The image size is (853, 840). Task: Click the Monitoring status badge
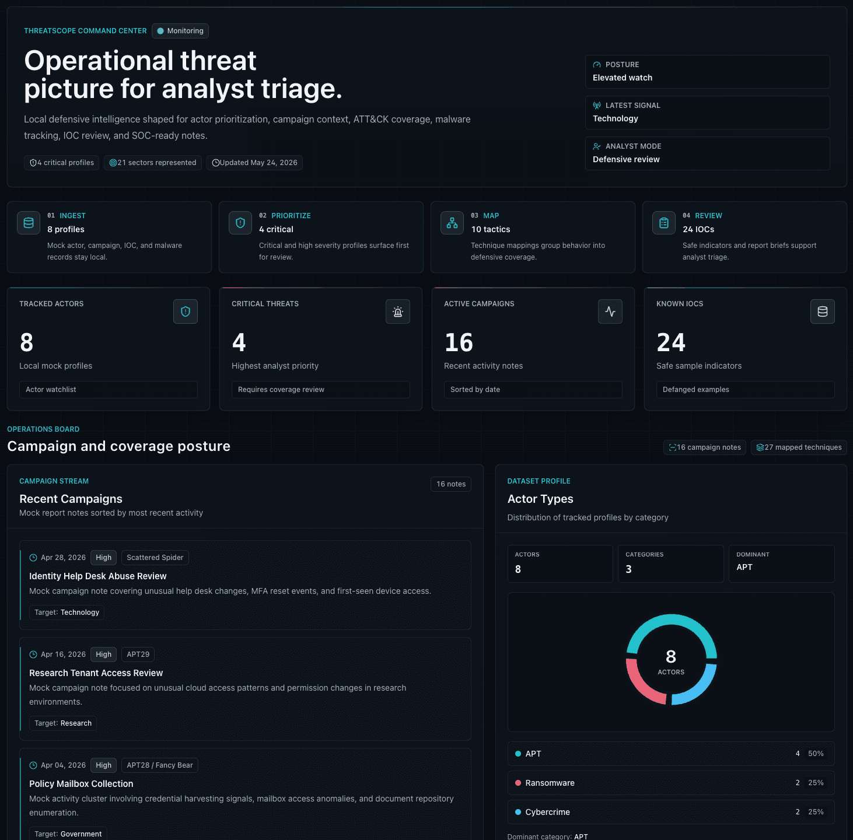click(x=180, y=31)
